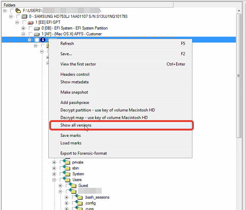Choose Export to Forensic-format menu entry

point(84,153)
